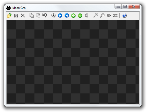Show image information with the info bubble icon
147x112 pixels.
click(x=54, y=15)
